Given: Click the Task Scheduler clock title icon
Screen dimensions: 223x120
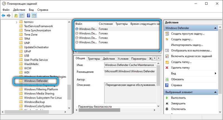Looking at the screenshot, I should [4, 4].
